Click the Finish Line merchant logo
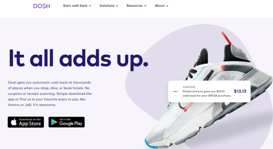Image resolution: width=273 pixels, height=149 pixels. (176, 91)
